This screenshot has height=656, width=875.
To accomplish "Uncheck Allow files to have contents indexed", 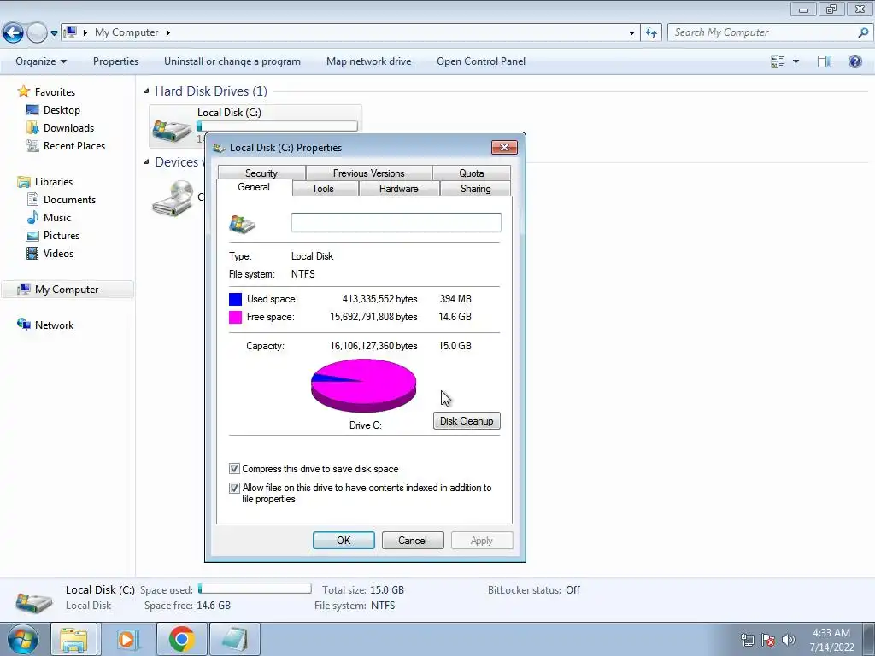I will pyautogui.click(x=234, y=488).
